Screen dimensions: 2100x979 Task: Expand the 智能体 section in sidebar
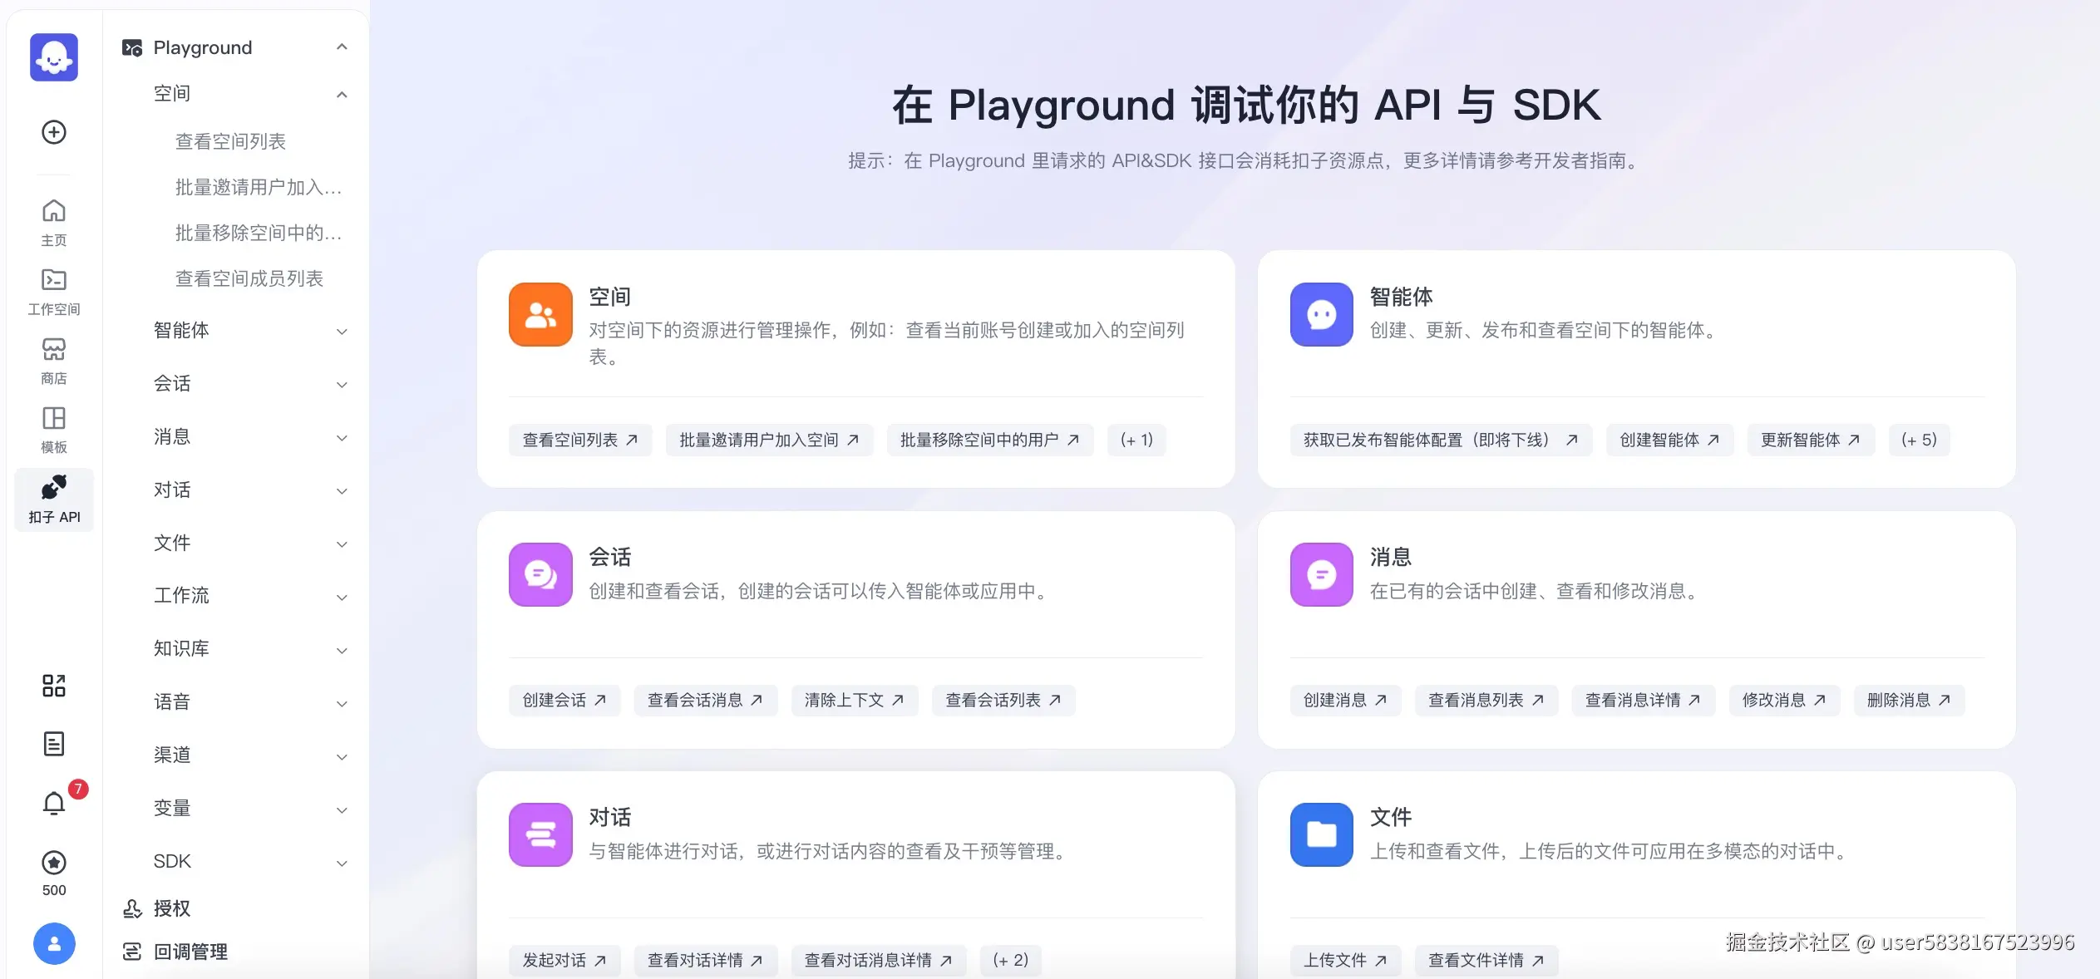coord(342,331)
